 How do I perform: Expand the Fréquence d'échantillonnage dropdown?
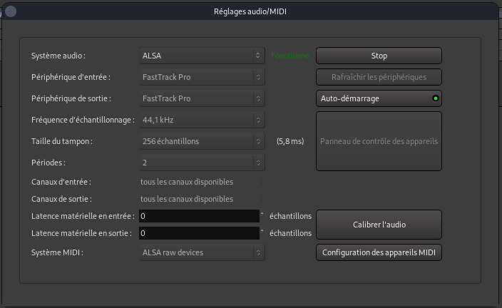tap(203, 120)
